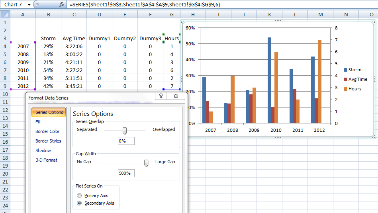Image resolution: width=378 pixels, height=213 pixels.
Task: Click the Gap Width slider handle
Action: [x=146, y=162]
